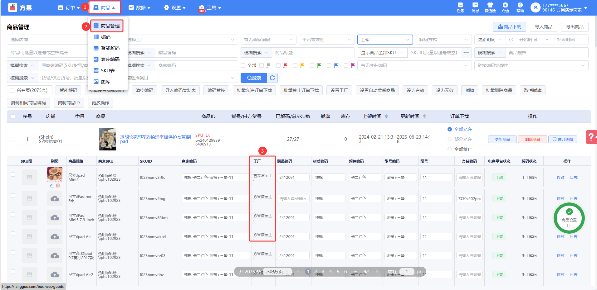Select the 全部禁止 radio option
Image resolution: width=597 pixels, height=290 pixels.
[x=450, y=149]
